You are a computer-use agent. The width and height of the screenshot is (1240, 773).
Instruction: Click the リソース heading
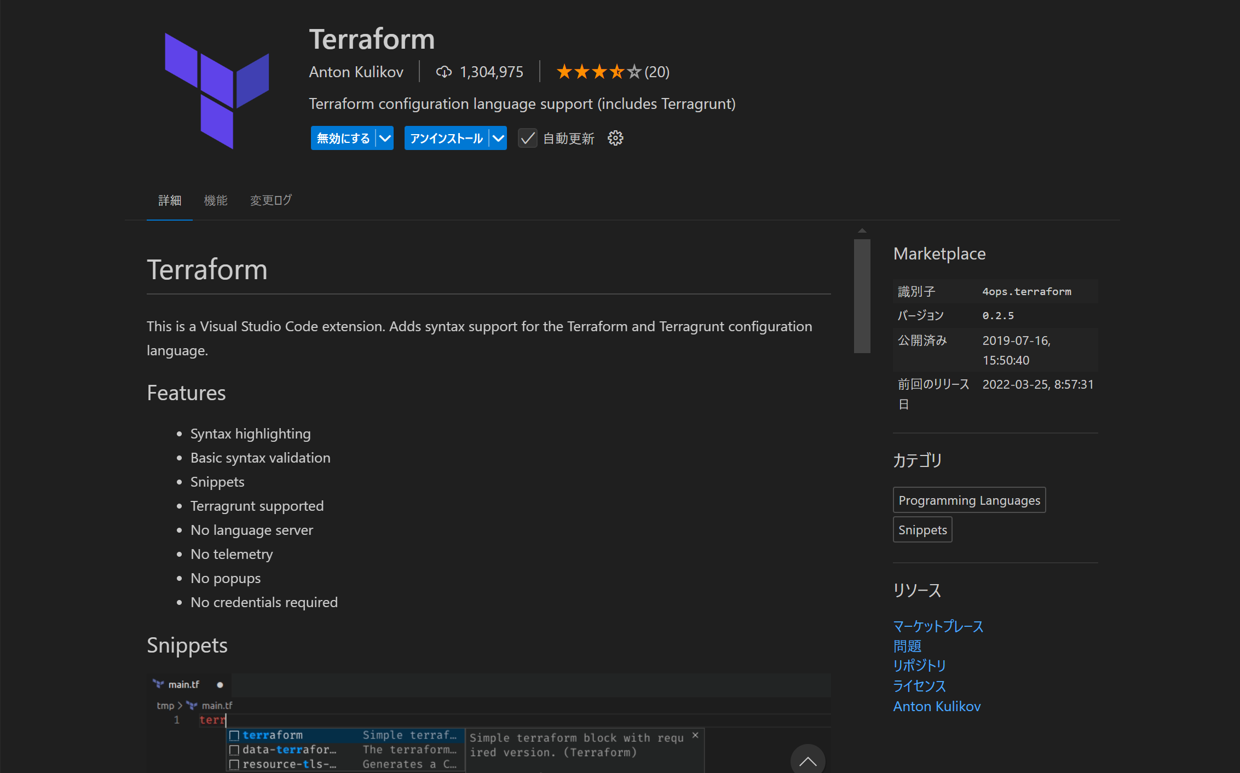(917, 590)
